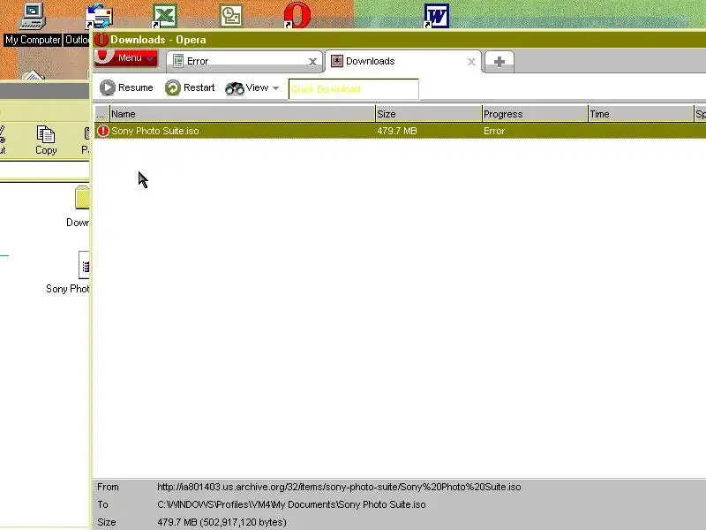
Task: Launch the Opera desktop shortcut
Action: coord(297,15)
